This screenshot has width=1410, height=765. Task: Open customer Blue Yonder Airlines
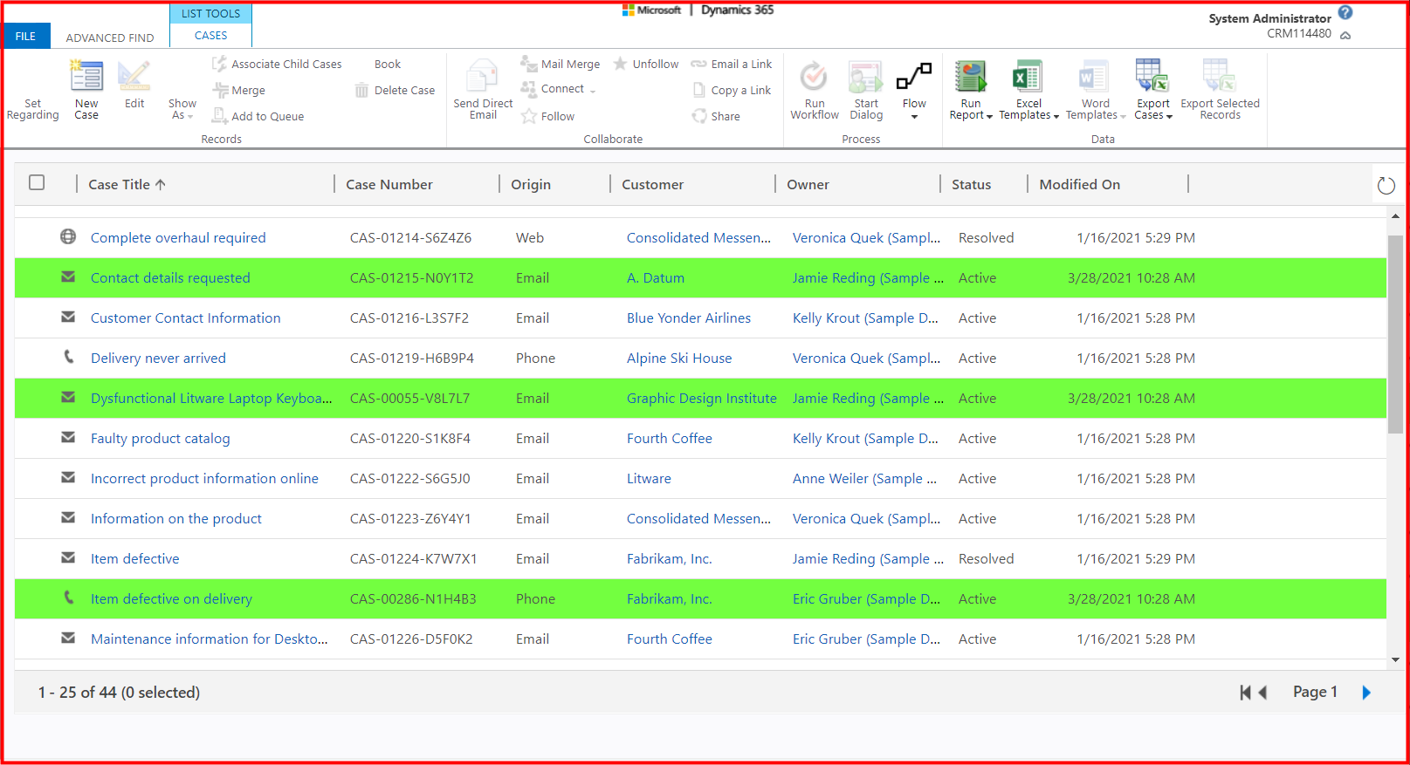pyautogui.click(x=689, y=318)
